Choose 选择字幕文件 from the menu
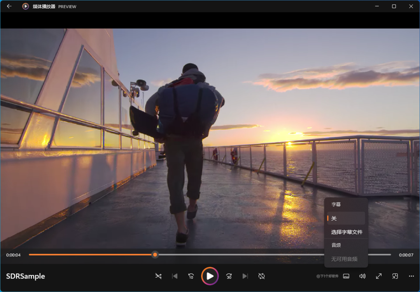This screenshot has height=292, width=420. tap(346, 232)
